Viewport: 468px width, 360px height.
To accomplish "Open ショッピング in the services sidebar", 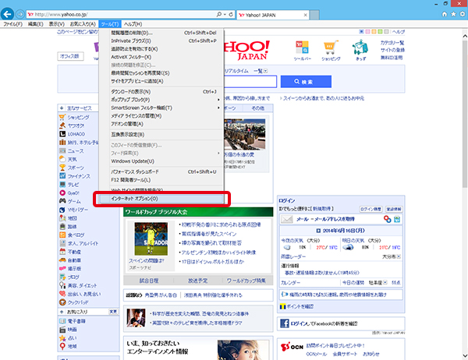I will click(77, 118).
